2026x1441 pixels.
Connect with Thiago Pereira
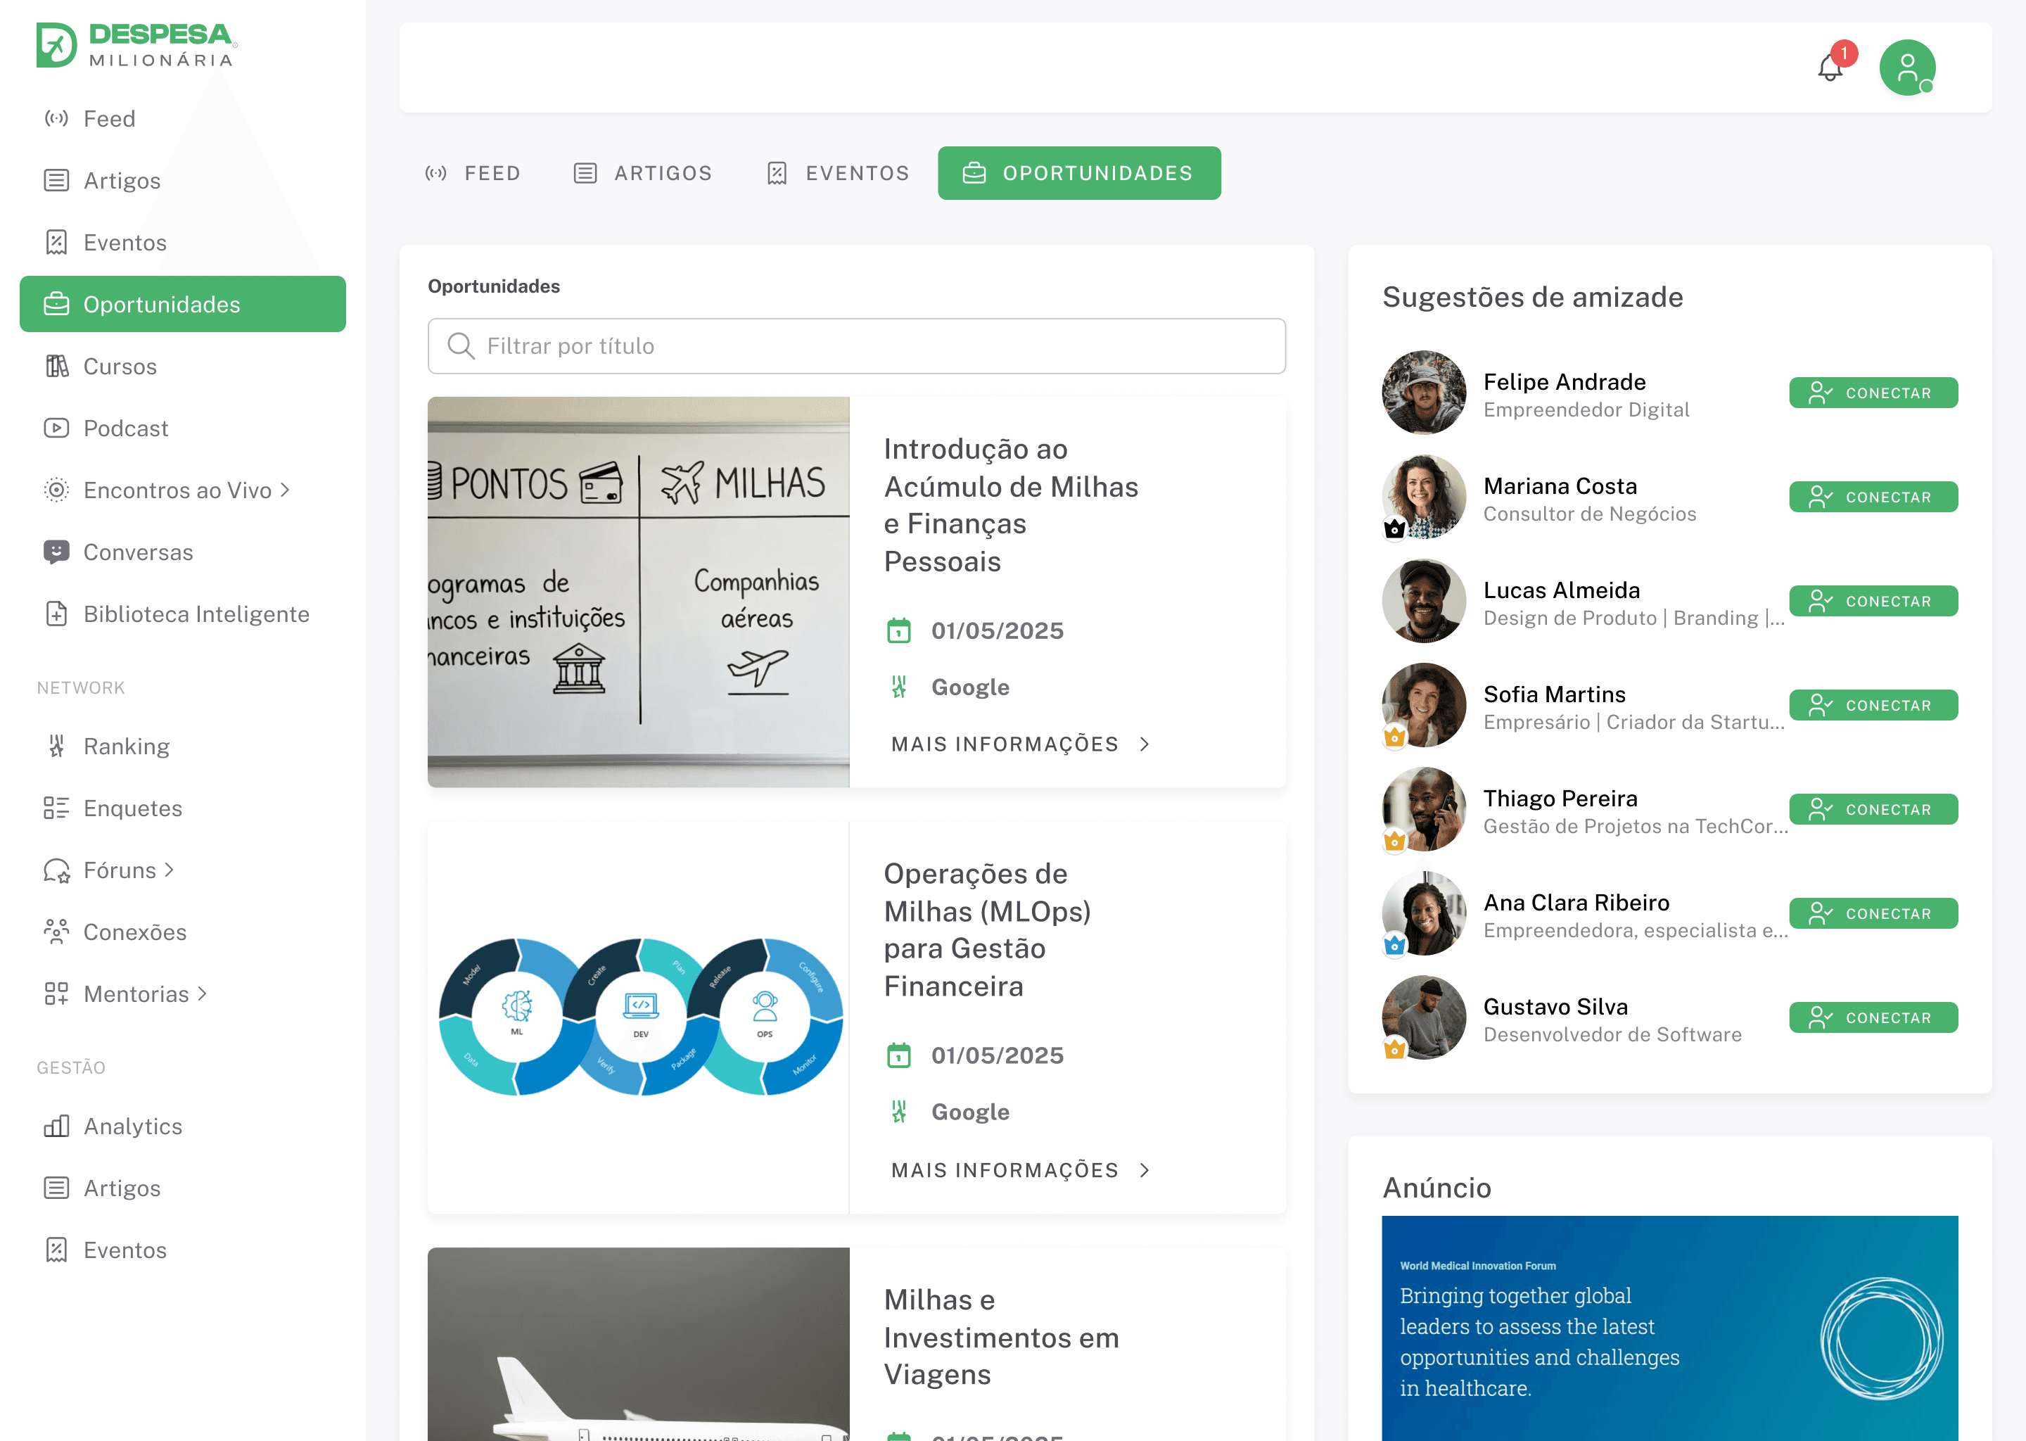(1873, 809)
